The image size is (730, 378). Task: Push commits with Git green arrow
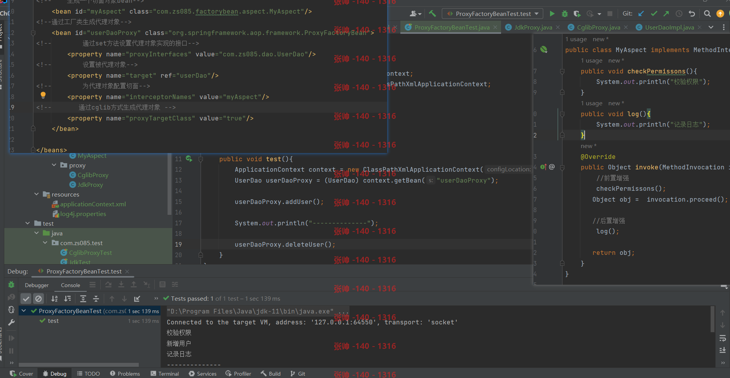pyautogui.click(x=666, y=14)
